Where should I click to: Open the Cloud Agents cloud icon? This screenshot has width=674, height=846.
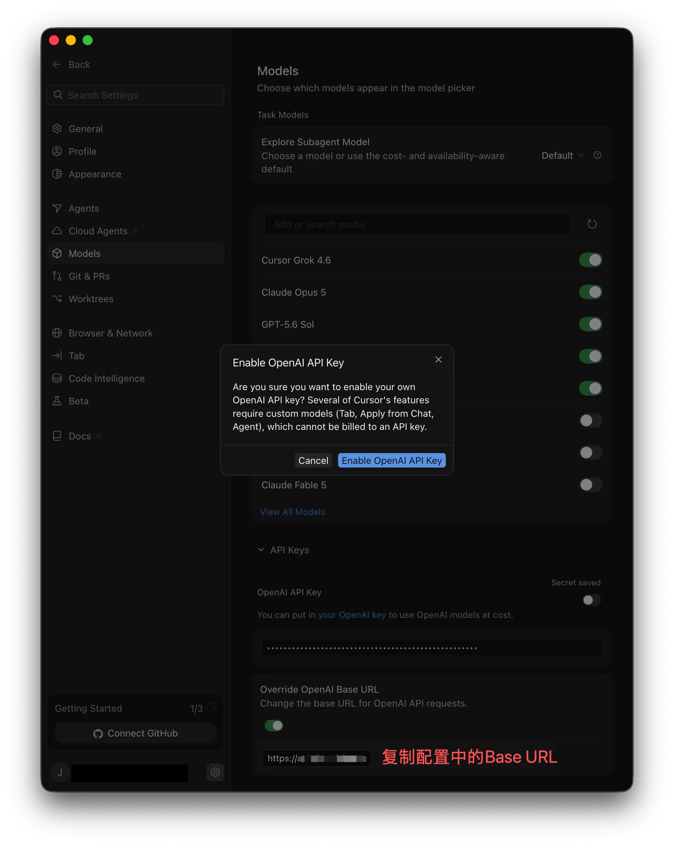coord(57,231)
